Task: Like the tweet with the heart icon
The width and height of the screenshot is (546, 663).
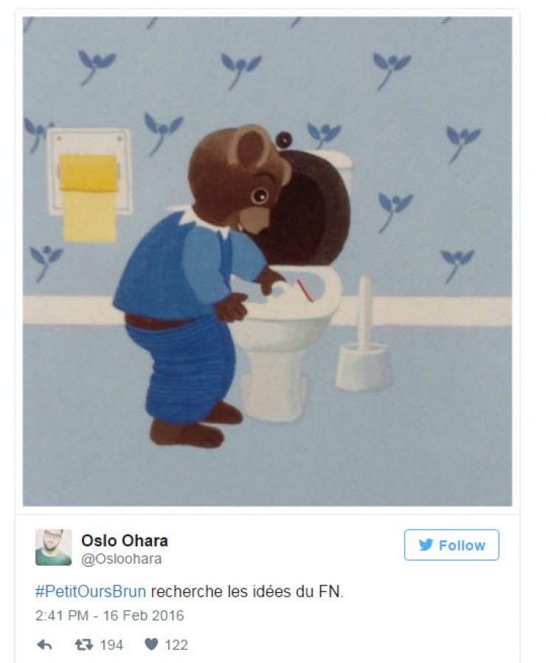Action: (x=151, y=645)
